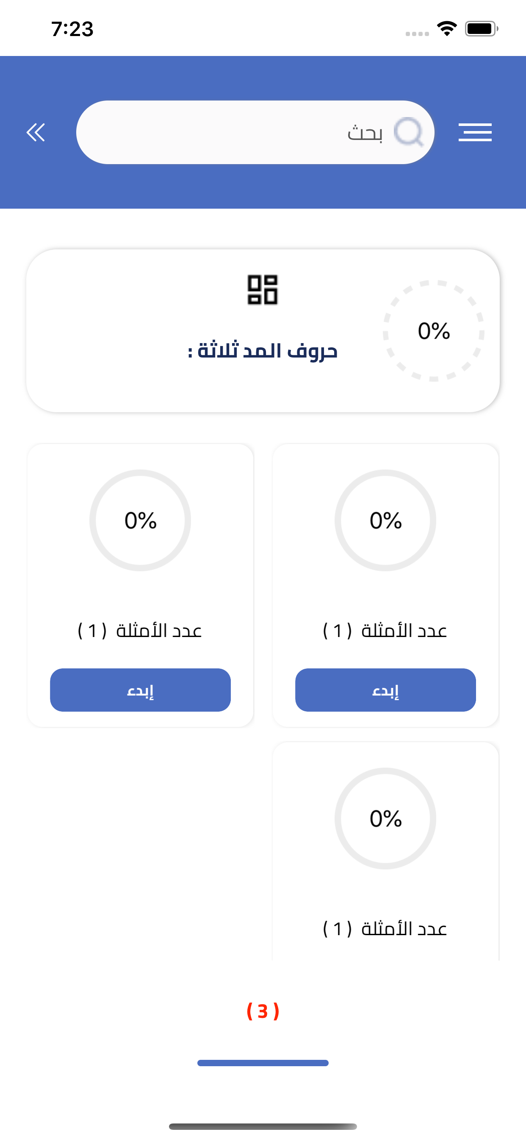Screen dimensions: 526x1140
Task: Open the hamburger menu
Action: pyautogui.click(x=475, y=132)
